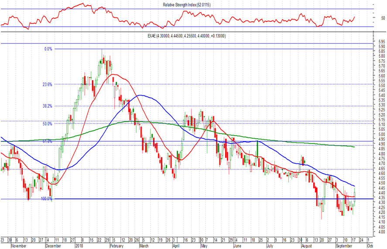This screenshot has height=249, width=387.
Task: Click the November month label
Action: tap(19, 246)
